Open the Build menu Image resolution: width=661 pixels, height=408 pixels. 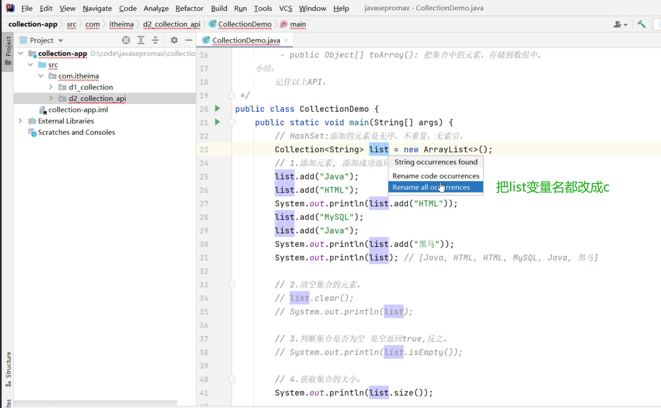(219, 8)
